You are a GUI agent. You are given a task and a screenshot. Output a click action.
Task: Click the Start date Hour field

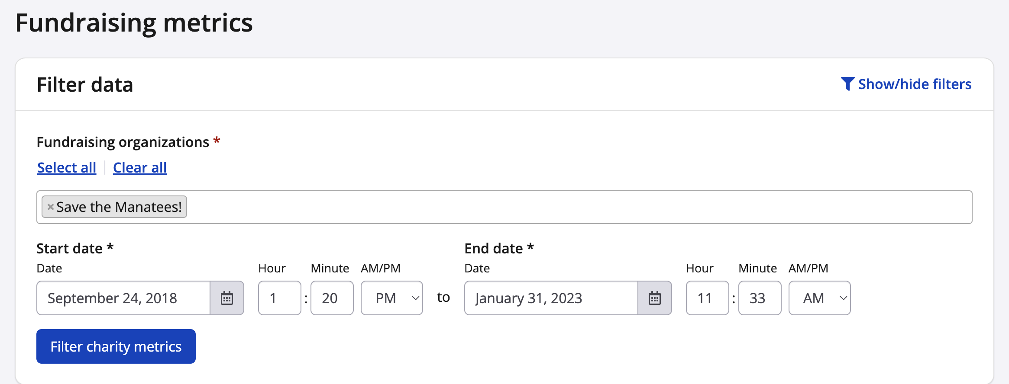[279, 298]
